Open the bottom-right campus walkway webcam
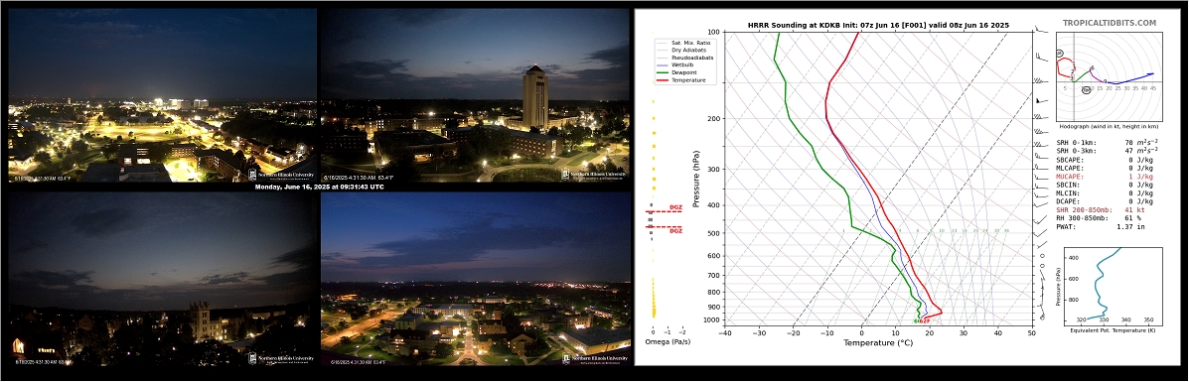Image resolution: width=1189 pixels, height=382 pixels. pos(476,279)
